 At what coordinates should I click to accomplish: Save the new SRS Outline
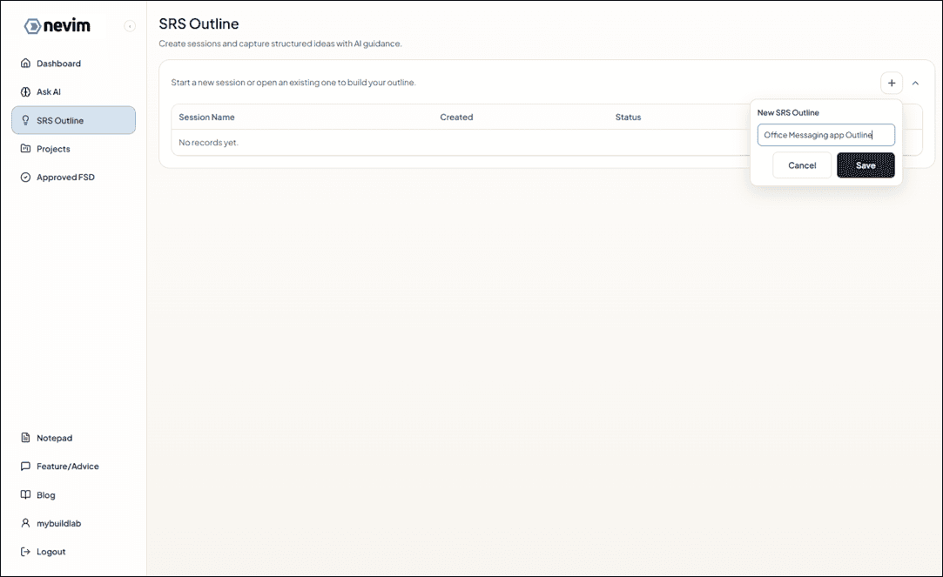pos(866,164)
